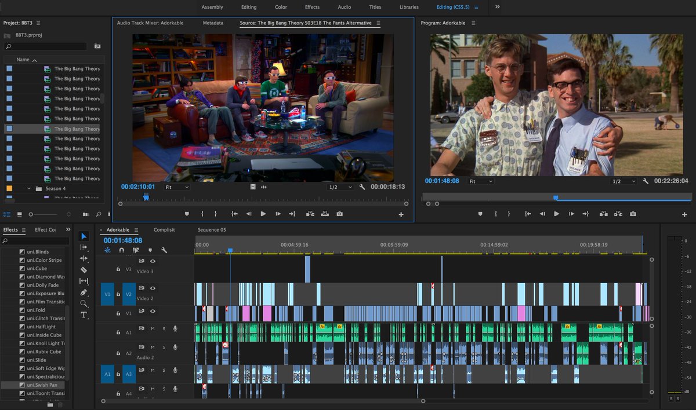This screenshot has height=410, width=696.
Task: Step back one frame in Source Monitor
Action: tap(249, 214)
